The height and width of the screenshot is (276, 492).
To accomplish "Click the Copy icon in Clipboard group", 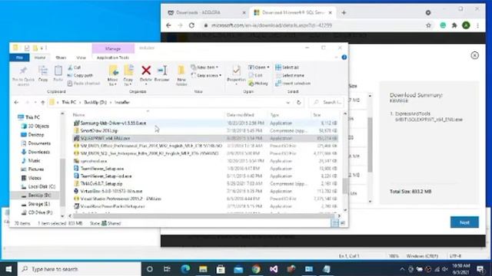I will tap(43, 71).
